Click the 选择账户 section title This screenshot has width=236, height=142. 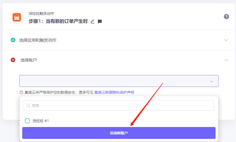click(x=28, y=60)
